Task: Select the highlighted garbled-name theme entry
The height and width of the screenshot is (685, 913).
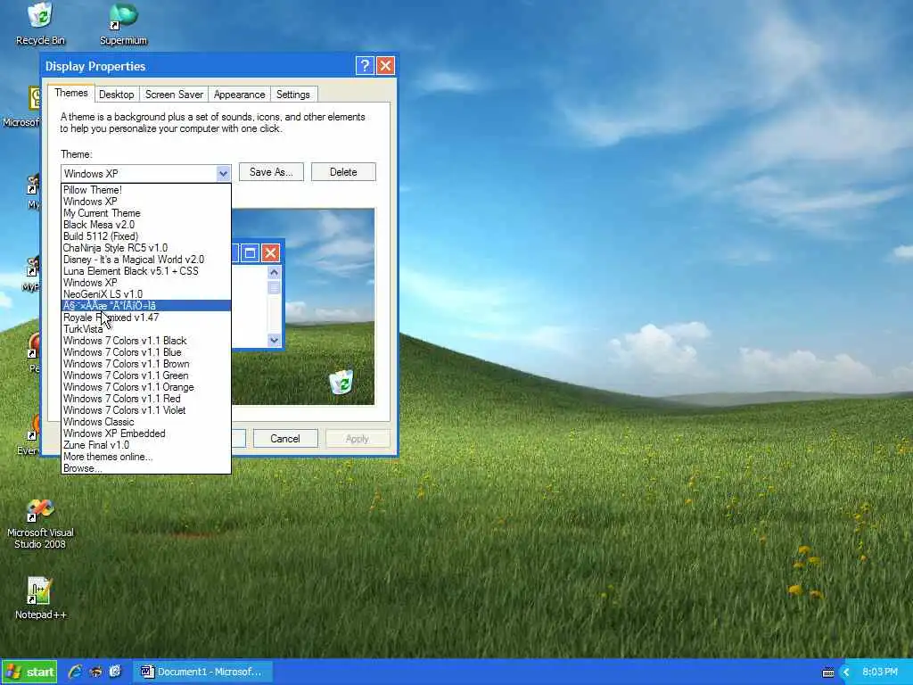Action: tap(146, 306)
